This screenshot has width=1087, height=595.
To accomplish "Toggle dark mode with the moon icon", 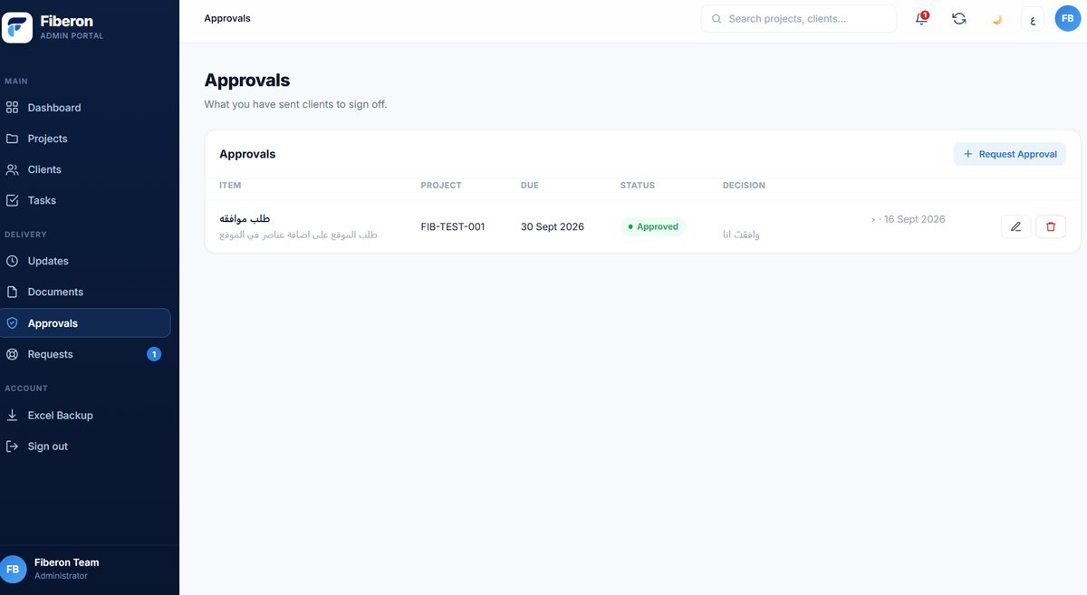I will click(x=997, y=19).
